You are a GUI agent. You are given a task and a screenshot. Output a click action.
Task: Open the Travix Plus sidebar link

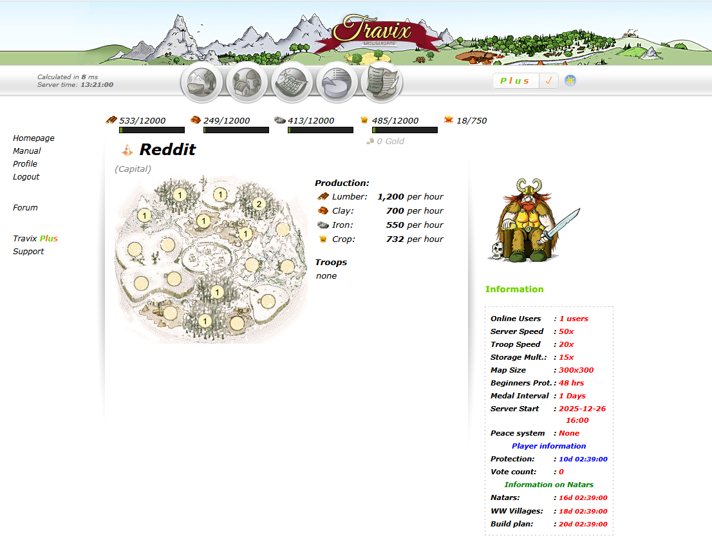click(x=35, y=239)
